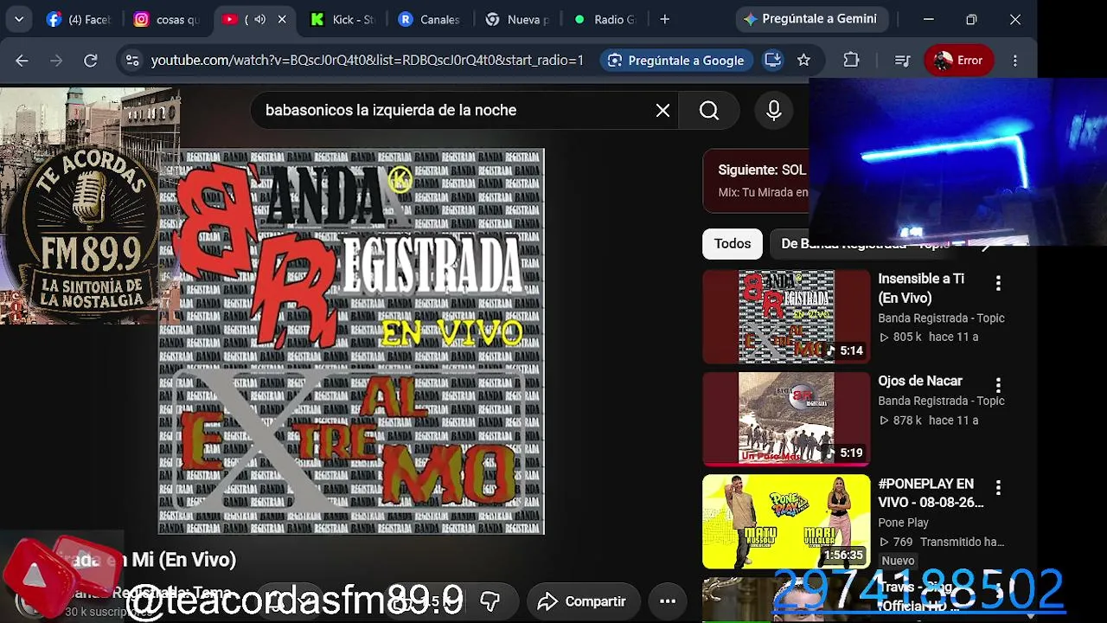This screenshot has width=1107, height=623.
Task: Open the tab search dropdown arrow
Action: (x=18, y=19)
